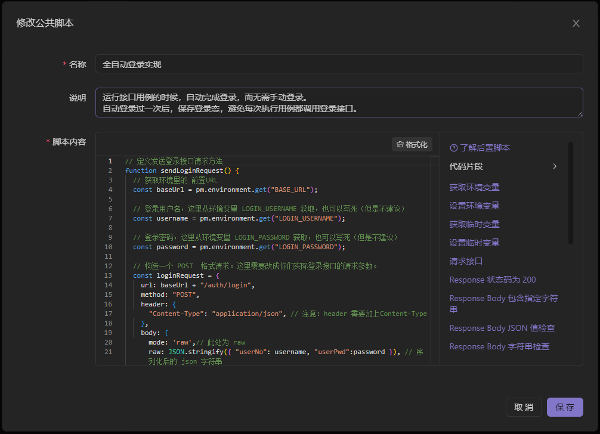
Task: Click the question mark icon beside 了解后置脚本
Action: pos(453,148)
